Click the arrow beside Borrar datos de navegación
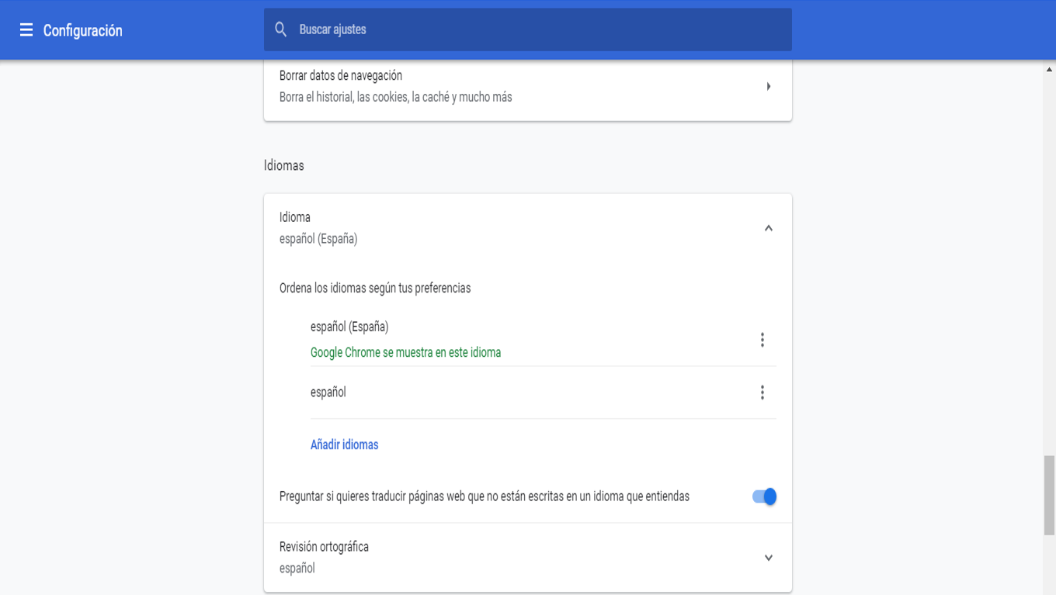The image size is (1056, 595). click(768, 86)
